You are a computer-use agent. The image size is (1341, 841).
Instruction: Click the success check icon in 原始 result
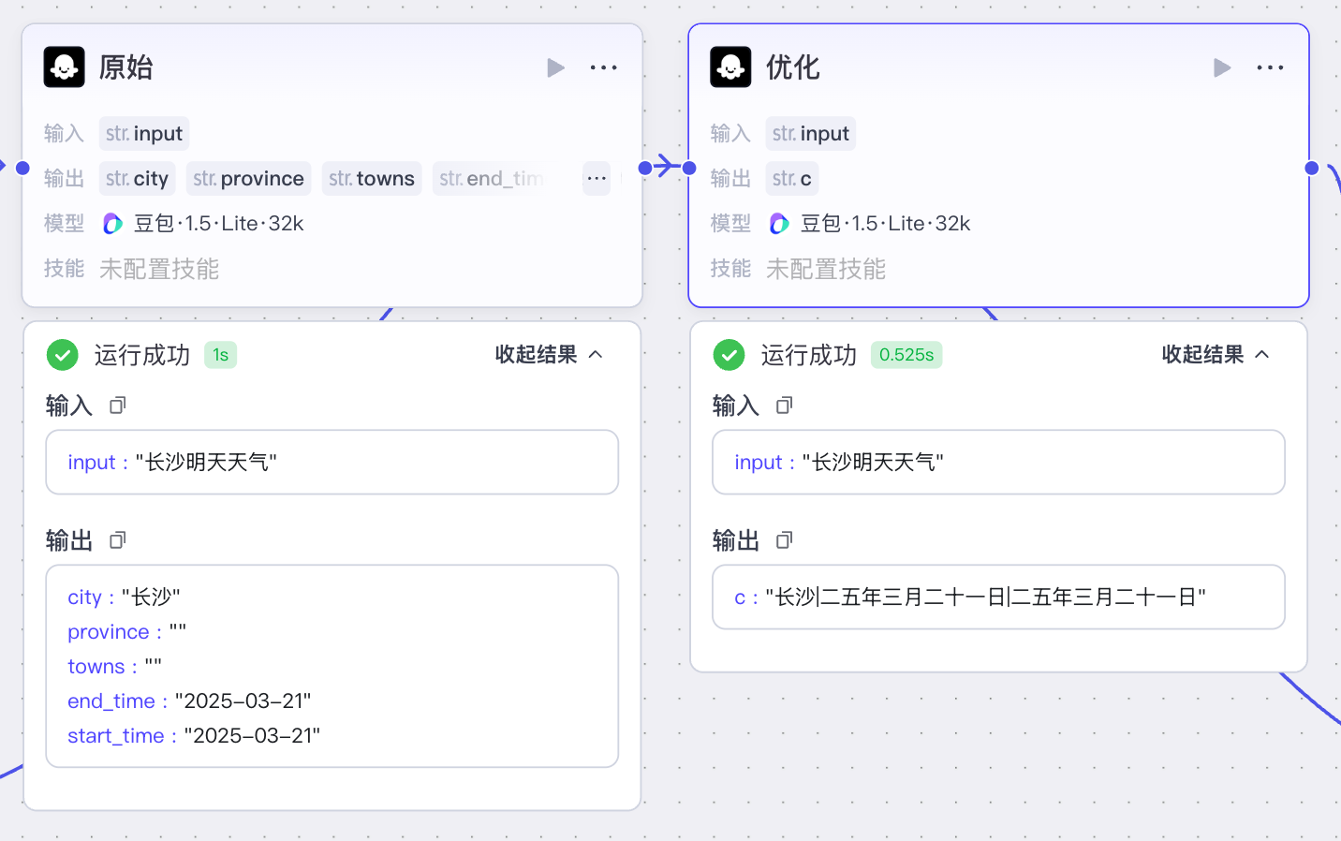tap(63, 355)
